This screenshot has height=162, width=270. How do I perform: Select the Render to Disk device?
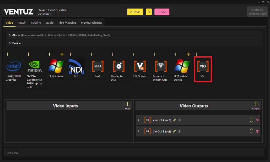point(119,66)
